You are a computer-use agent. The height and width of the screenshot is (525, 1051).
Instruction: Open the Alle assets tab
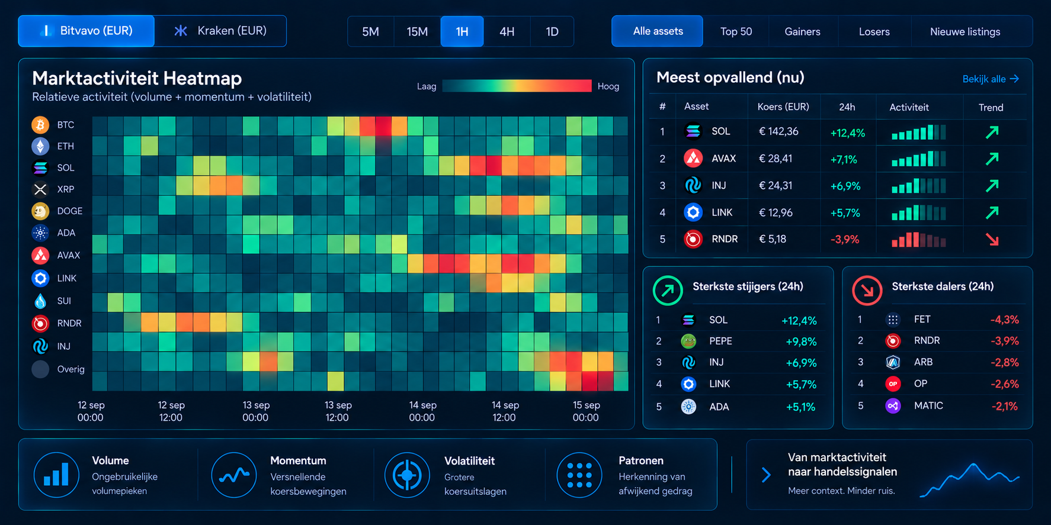[658, 31]
